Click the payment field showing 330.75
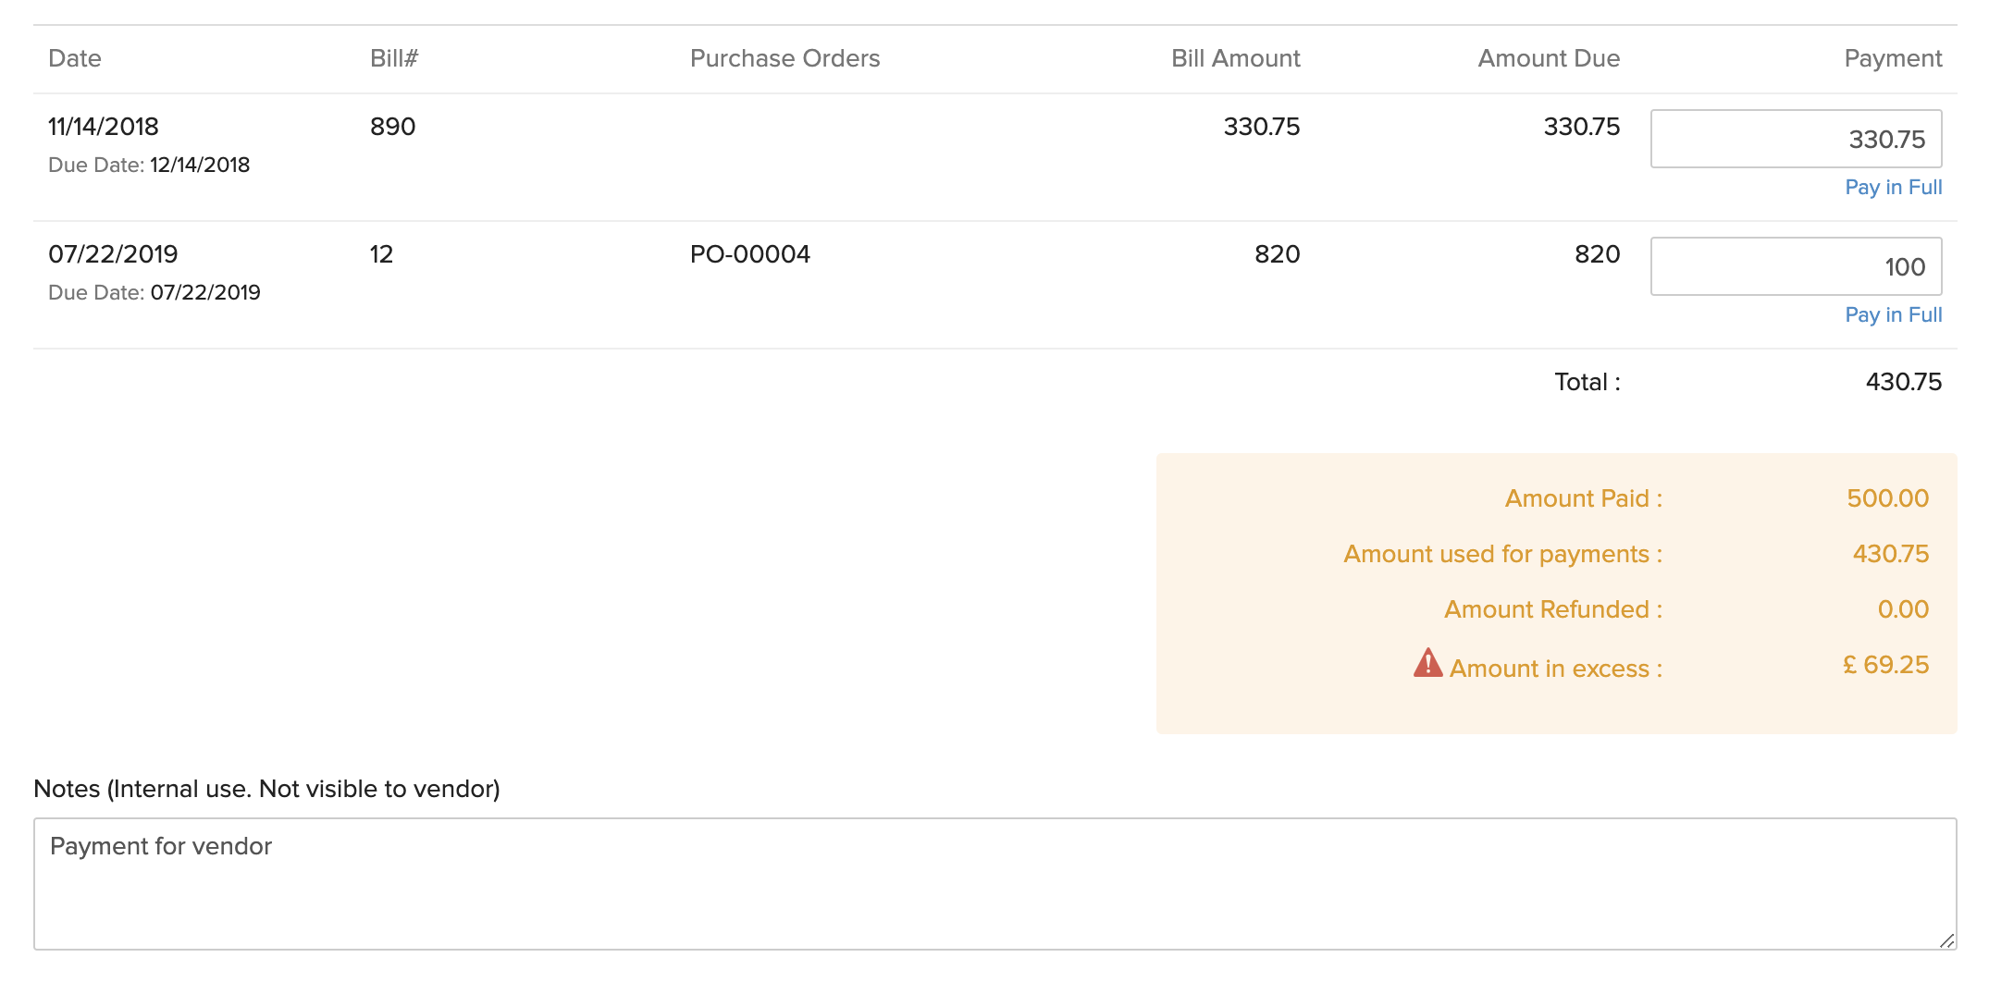This screenshot has height=982, width=1989. (x=1795, y=140)
